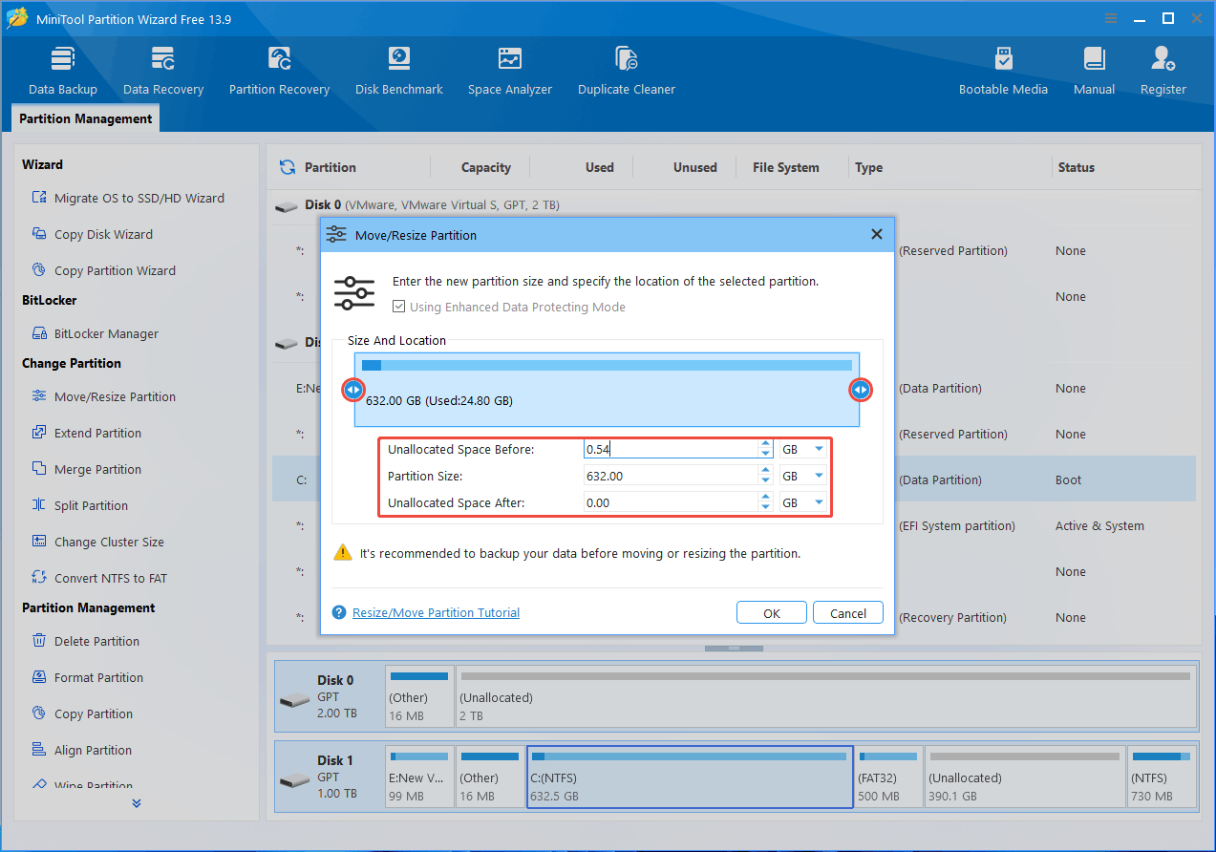Choose Split Partition

click(x=80, y=505)
